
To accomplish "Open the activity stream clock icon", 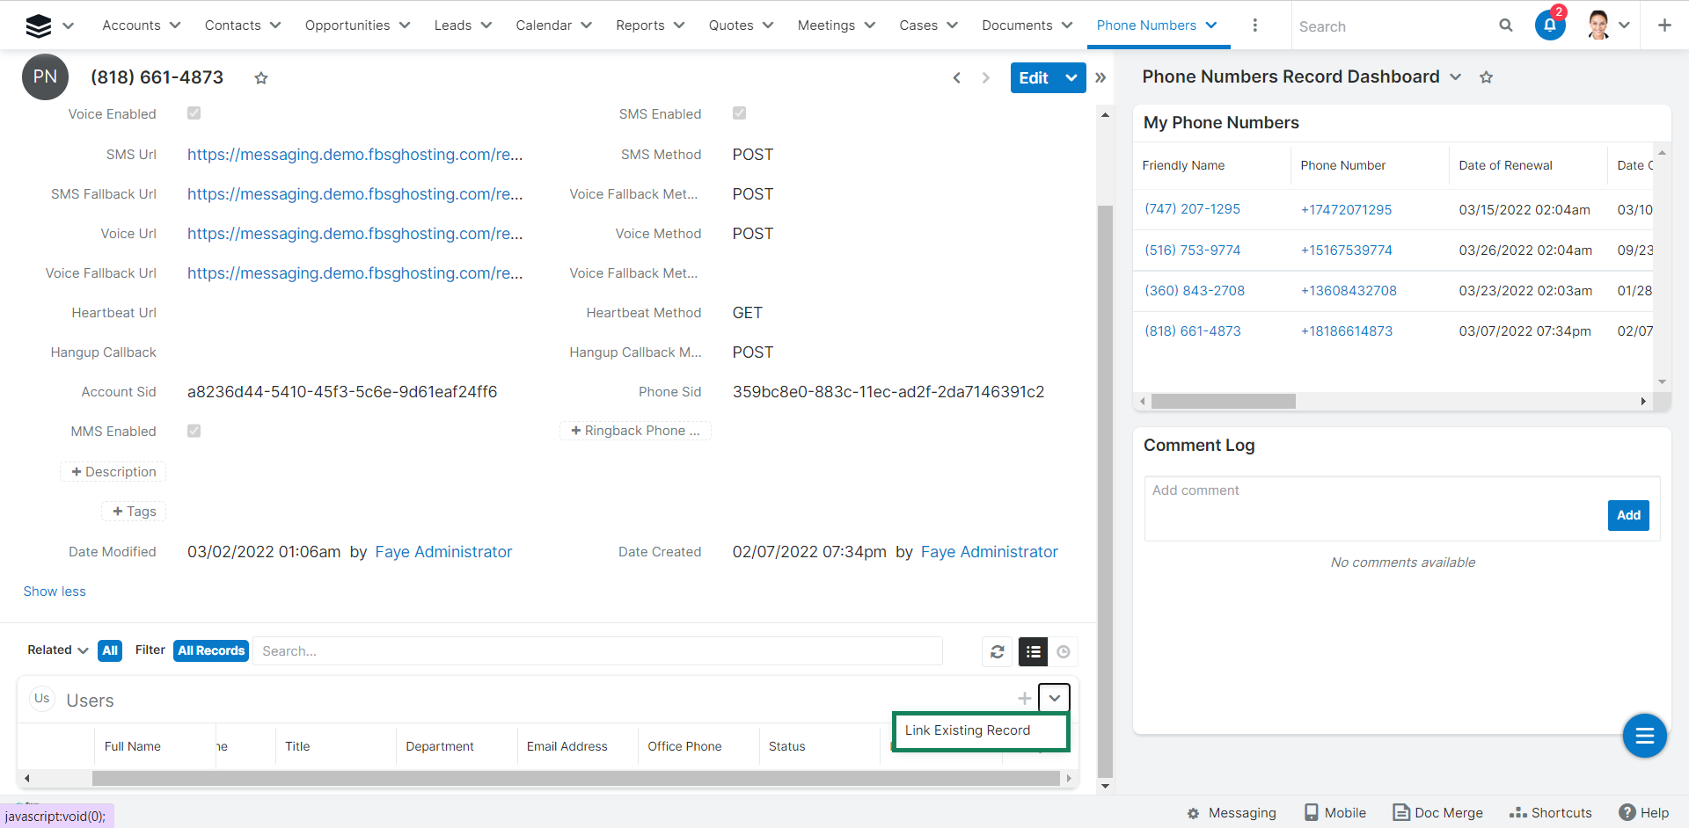I will pos(1063,651).
